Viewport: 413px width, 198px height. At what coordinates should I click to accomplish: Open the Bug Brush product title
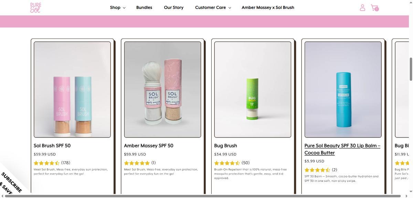point(225,146)
